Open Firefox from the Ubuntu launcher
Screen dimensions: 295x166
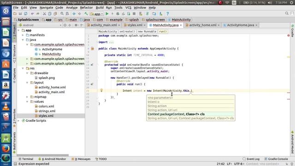[6, 148]
